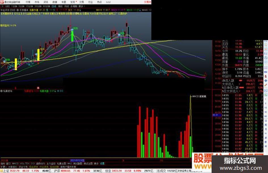Open the 关联报价 tab

click(13, 167)
